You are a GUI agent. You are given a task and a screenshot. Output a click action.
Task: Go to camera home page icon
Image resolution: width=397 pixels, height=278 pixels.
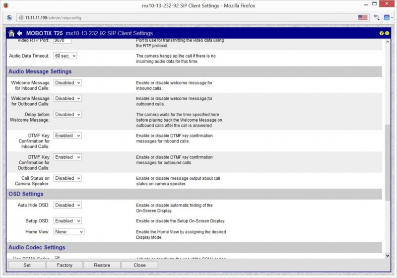(x=11, y=33)
